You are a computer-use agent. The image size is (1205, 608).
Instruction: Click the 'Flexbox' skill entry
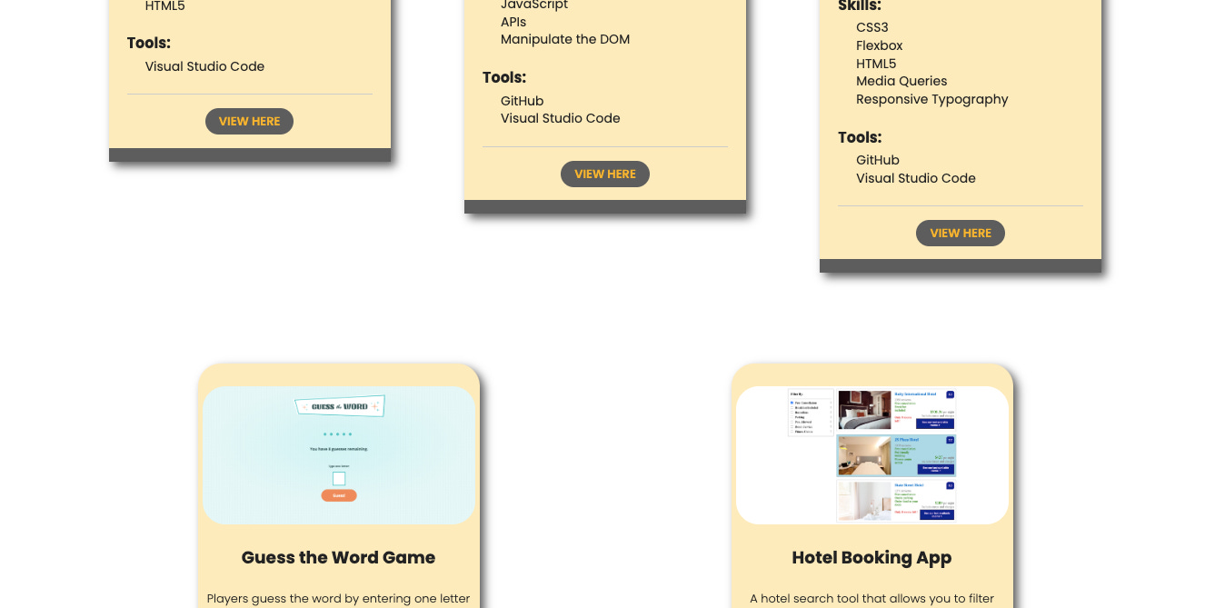click(x=880, y=45)
